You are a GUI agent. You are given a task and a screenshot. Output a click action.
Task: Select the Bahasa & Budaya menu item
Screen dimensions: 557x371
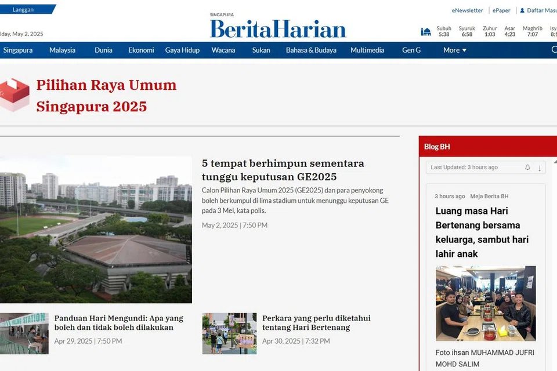pyautogui.click(x=311, y=50)
